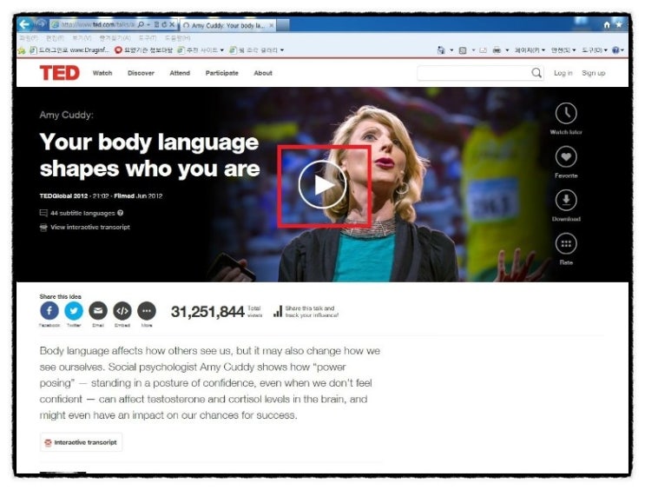Click the Watch later clock icon
The height and width of the screenshot is (490, 645).
(x=566, y=113)
